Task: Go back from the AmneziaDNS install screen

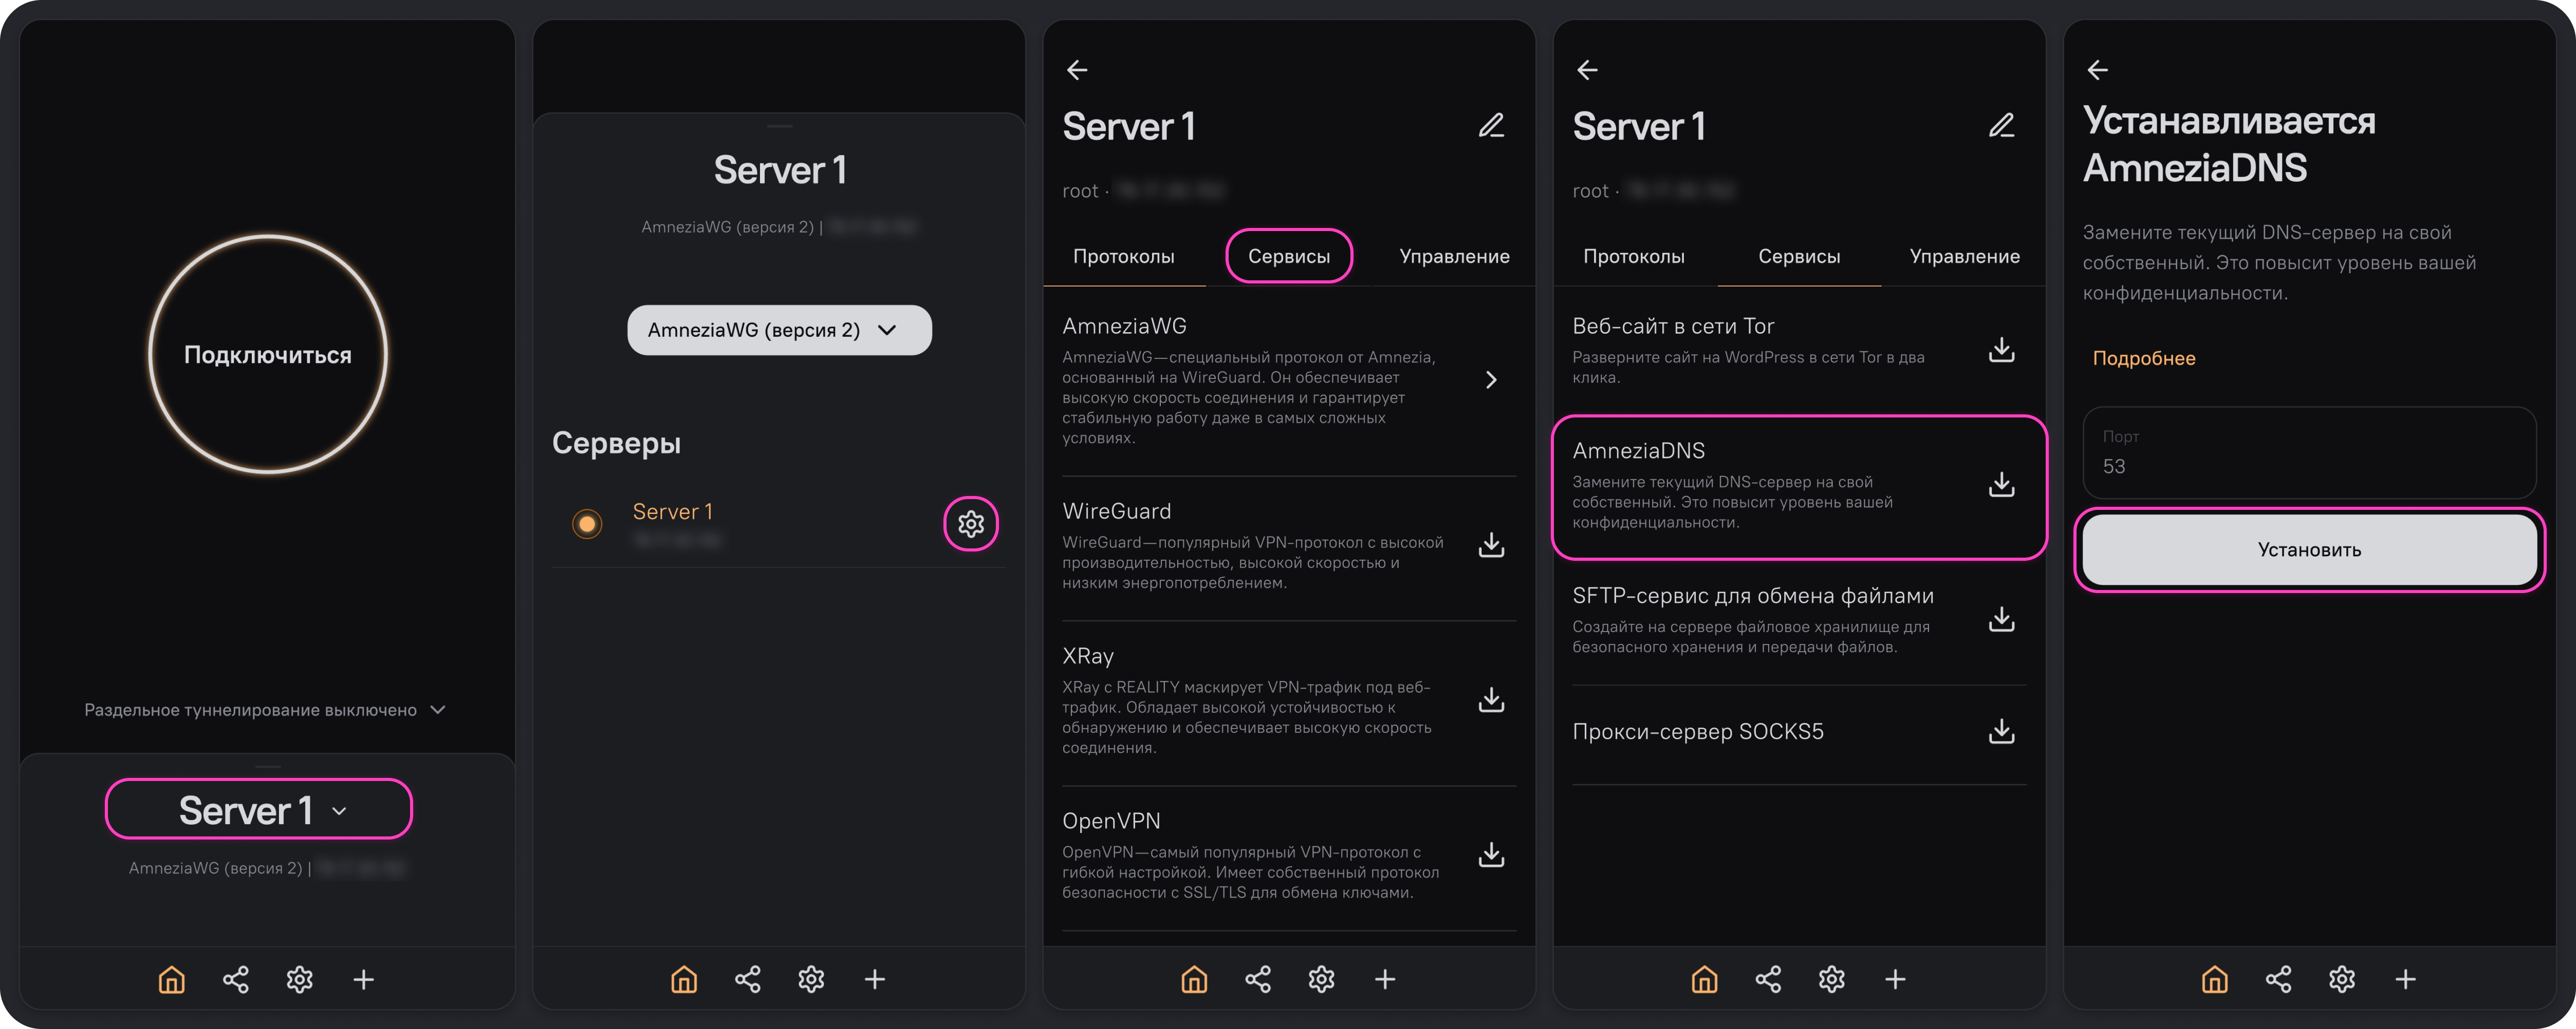Action: pyautogui.click(x=2097, y=70)
